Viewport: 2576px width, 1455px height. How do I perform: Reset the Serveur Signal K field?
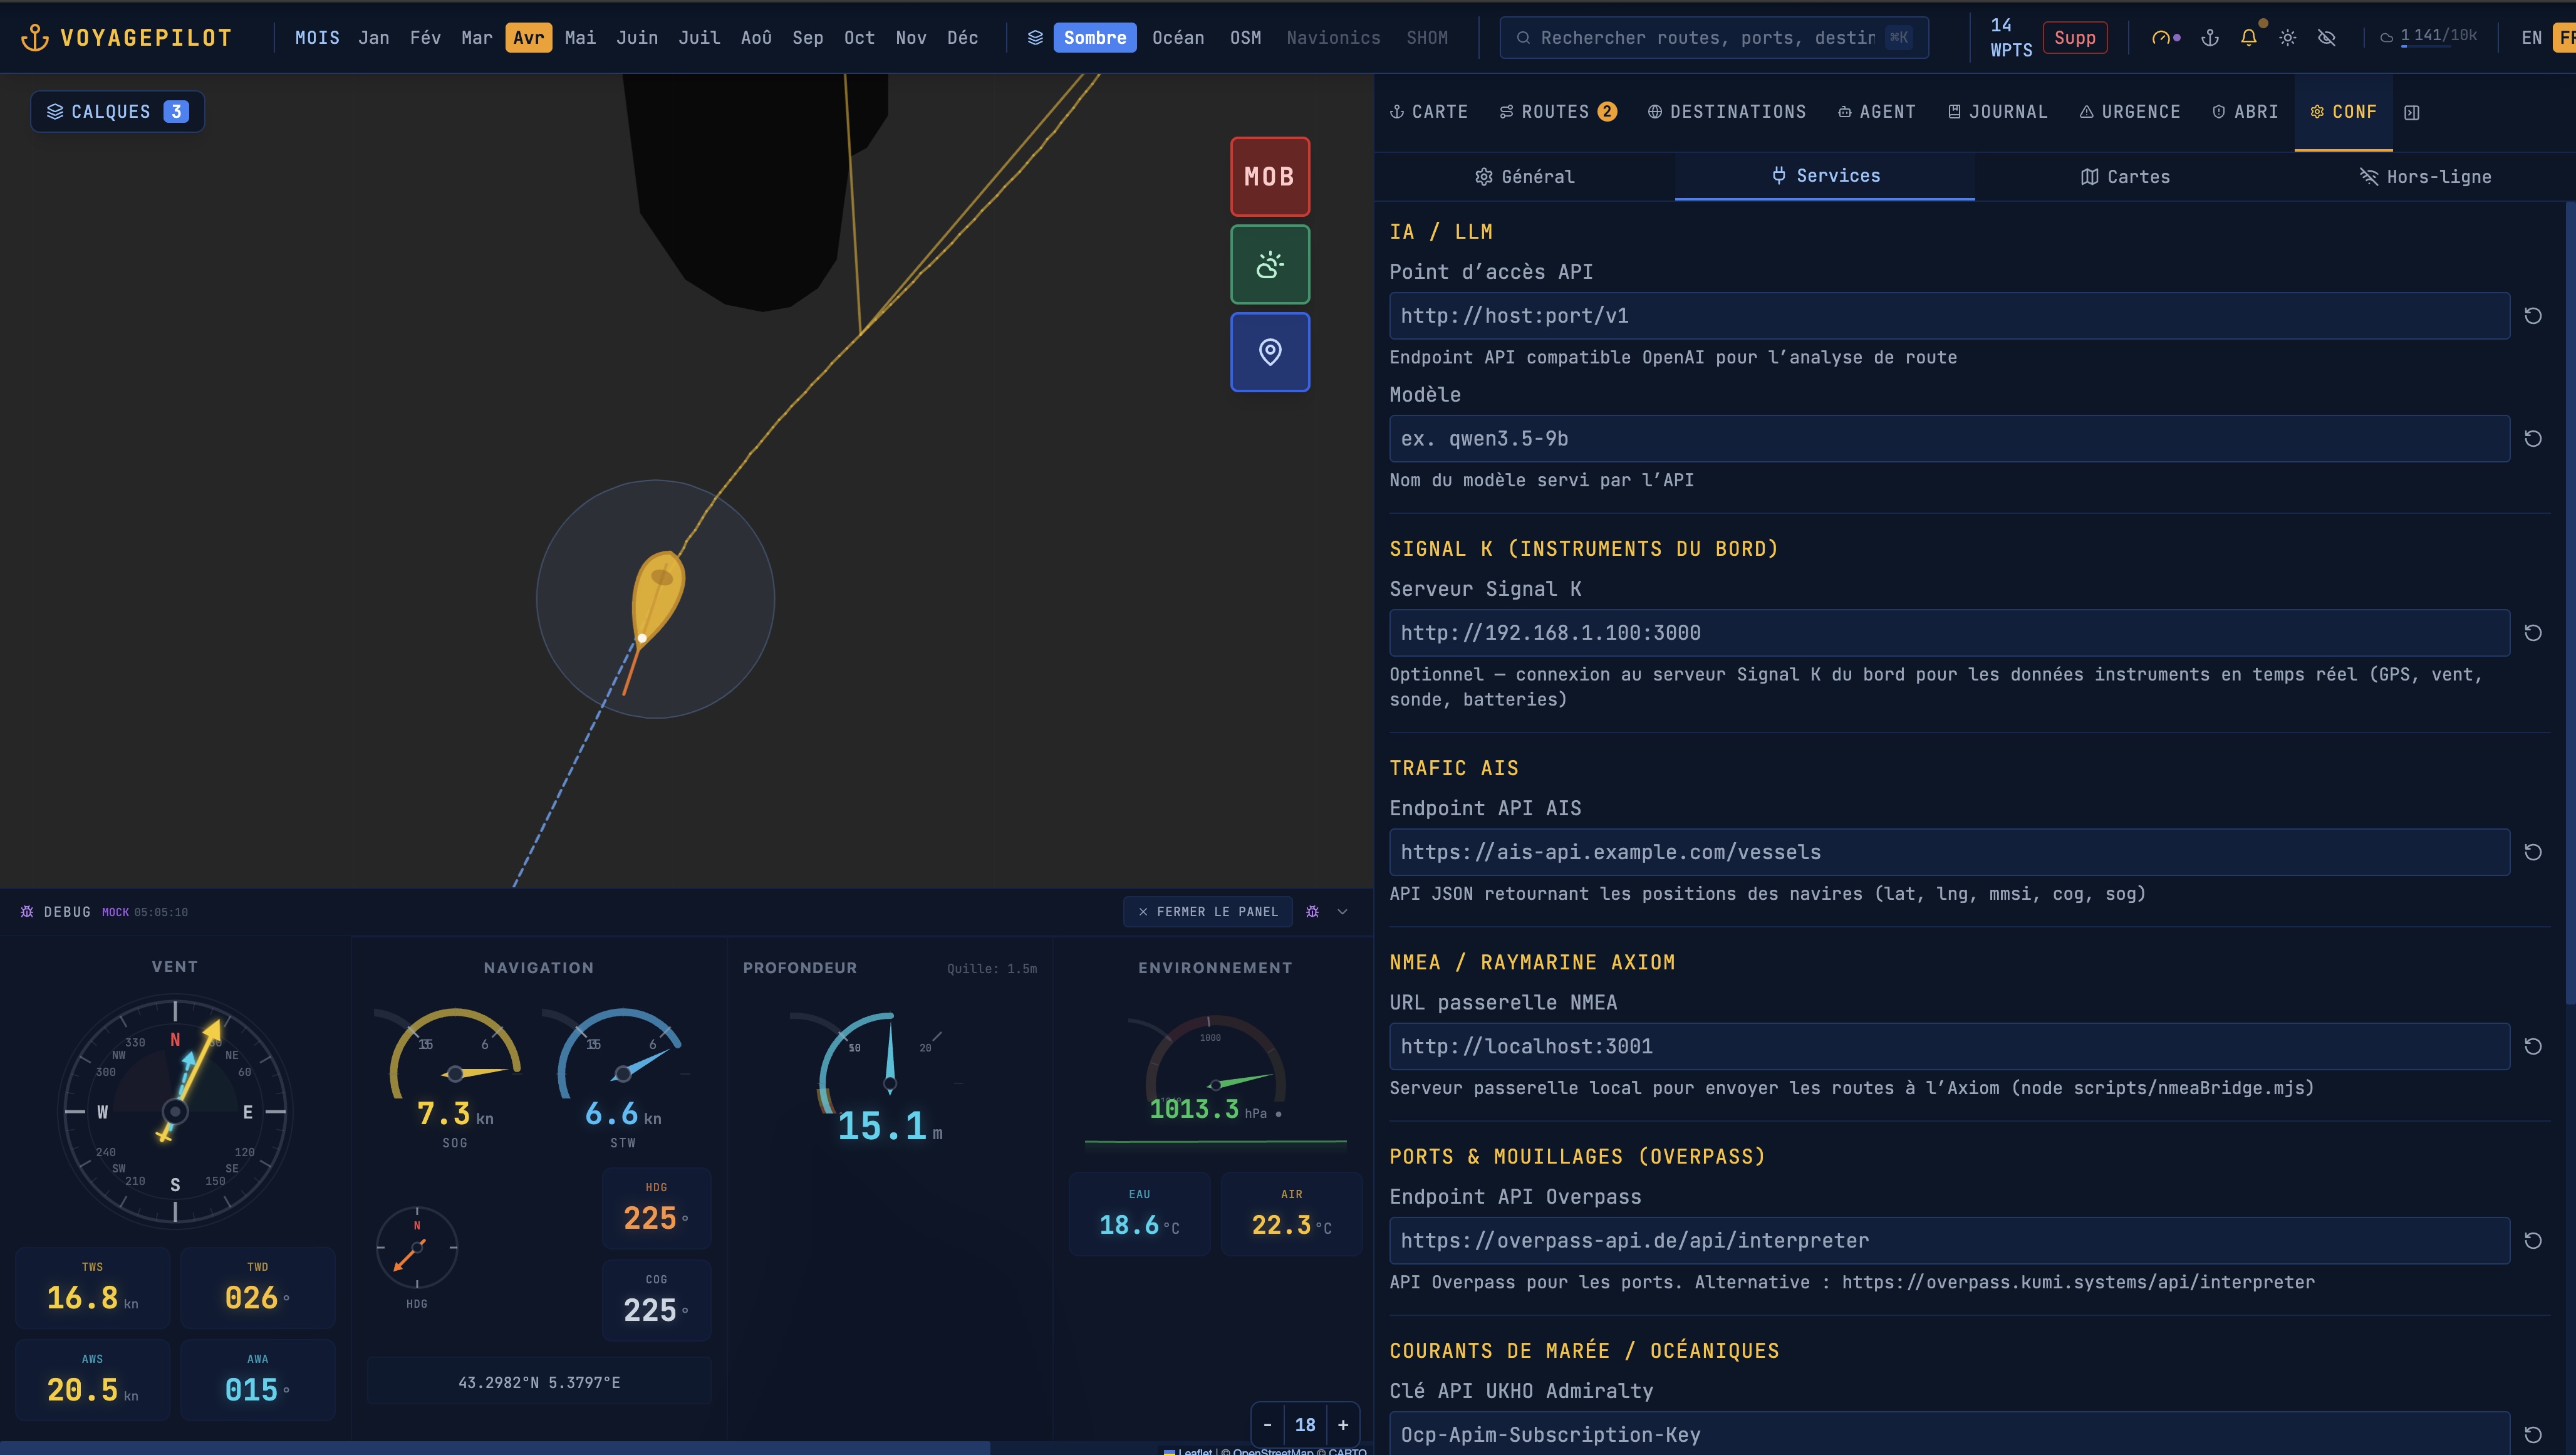[x=2533, y=633]
